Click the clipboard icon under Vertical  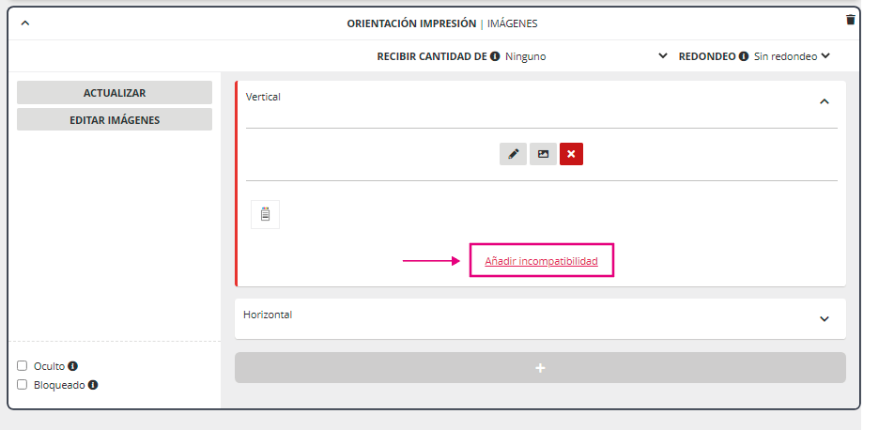click(265, 215)
